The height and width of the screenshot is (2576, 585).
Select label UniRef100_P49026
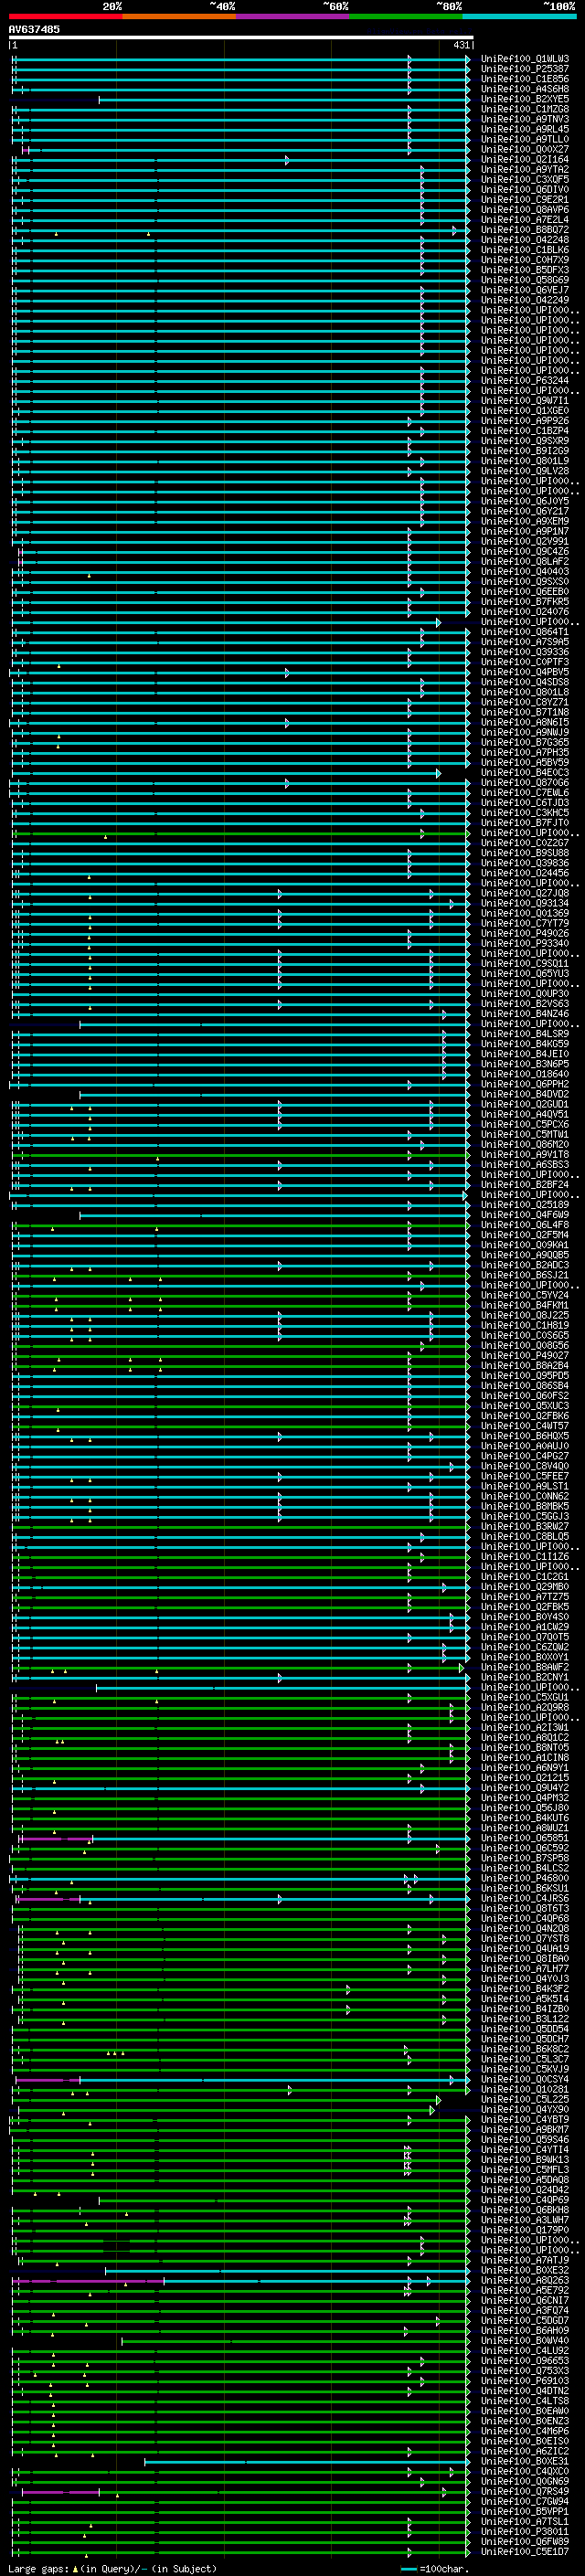pyautogui.click(x=525, y=933)
